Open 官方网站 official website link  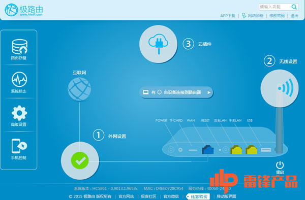[x=126, y=196]
